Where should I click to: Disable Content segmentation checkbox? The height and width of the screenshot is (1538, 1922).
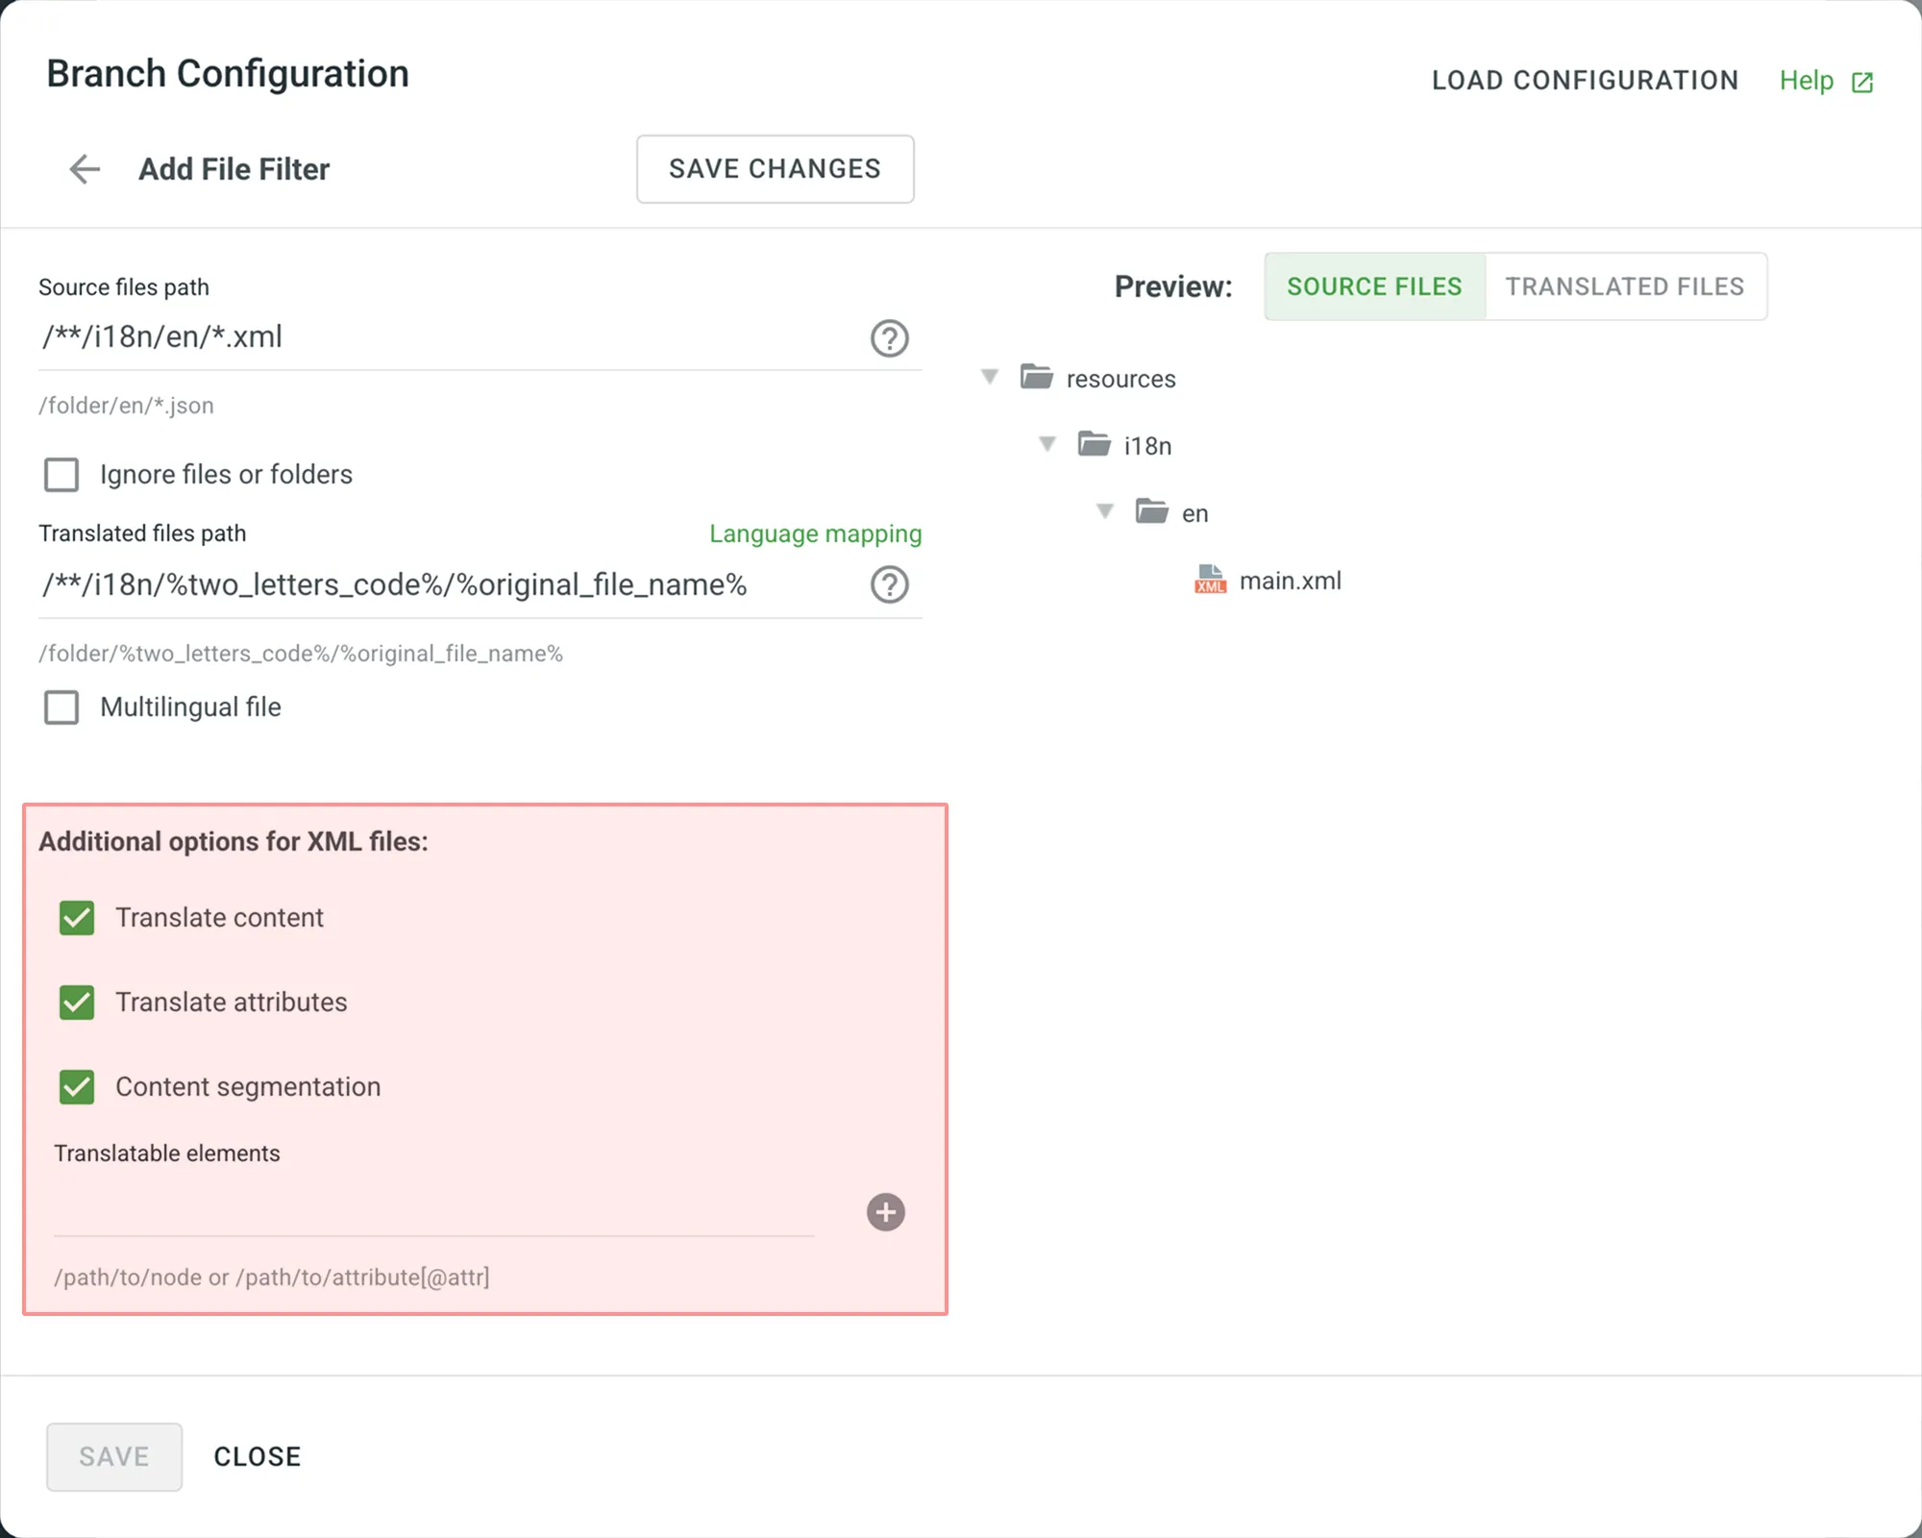coord(77,1087)
